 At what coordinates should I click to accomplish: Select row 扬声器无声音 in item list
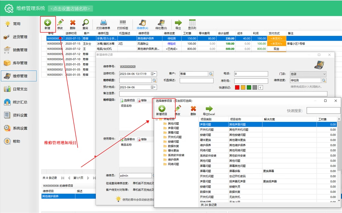click(x=268, y=181)
